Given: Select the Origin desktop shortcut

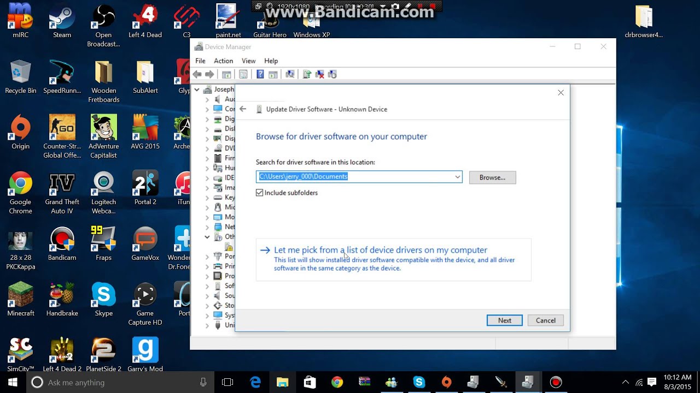Looking at the screenshot, I should coord(20,132).
